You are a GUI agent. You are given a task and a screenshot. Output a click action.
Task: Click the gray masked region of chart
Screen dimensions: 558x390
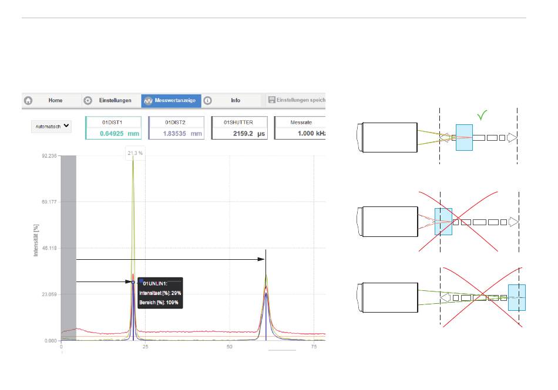click(x=69, y=246)
